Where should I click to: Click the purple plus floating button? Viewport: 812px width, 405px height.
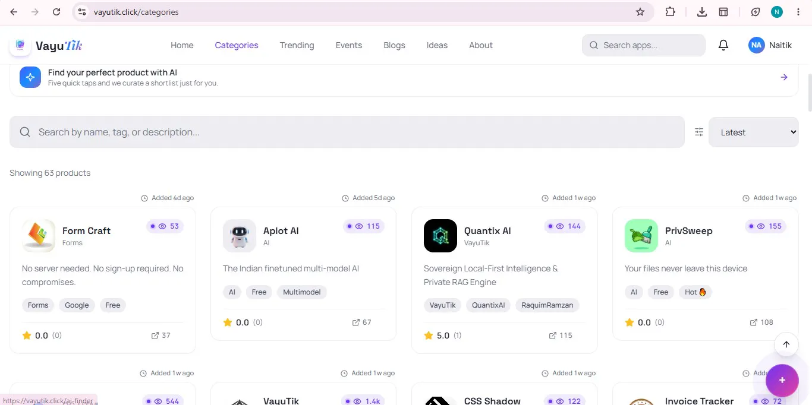point(782,380)
